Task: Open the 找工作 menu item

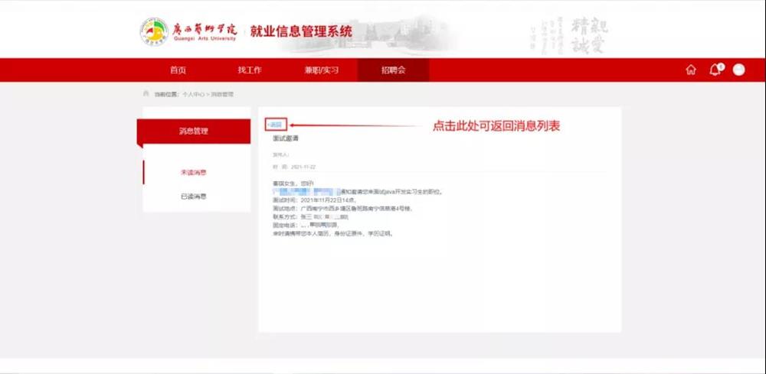Action: click(x=249, y=70)
